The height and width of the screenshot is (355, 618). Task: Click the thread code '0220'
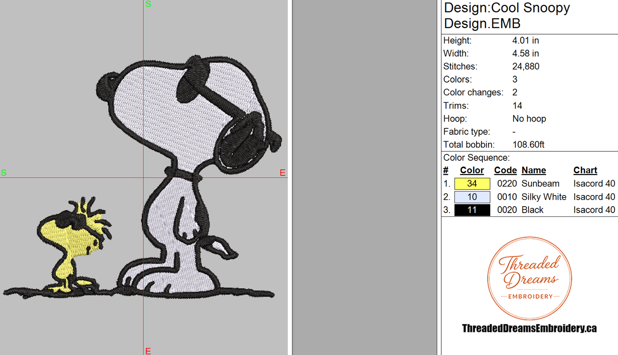507,184
